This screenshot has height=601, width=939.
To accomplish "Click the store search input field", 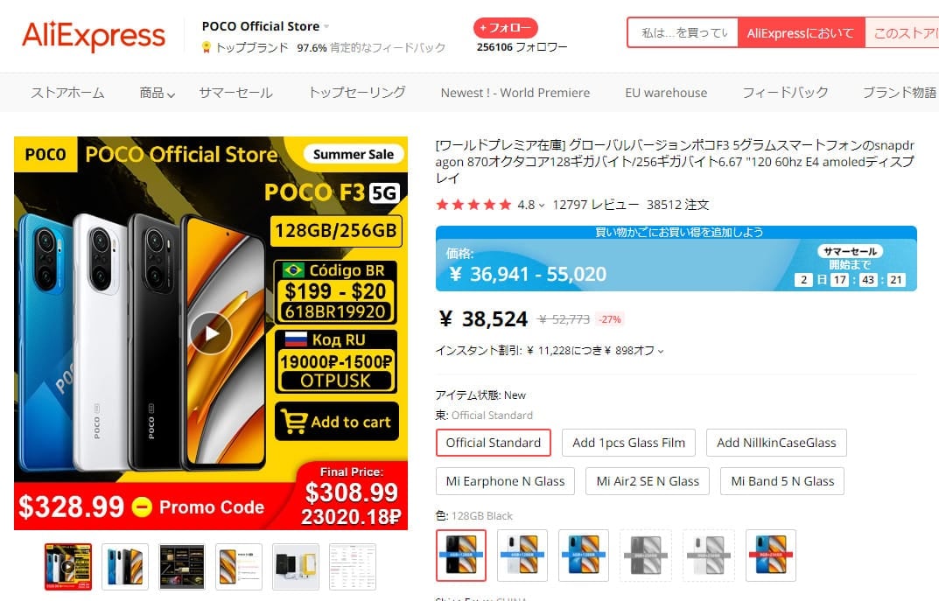I will (x=683, y=33).
